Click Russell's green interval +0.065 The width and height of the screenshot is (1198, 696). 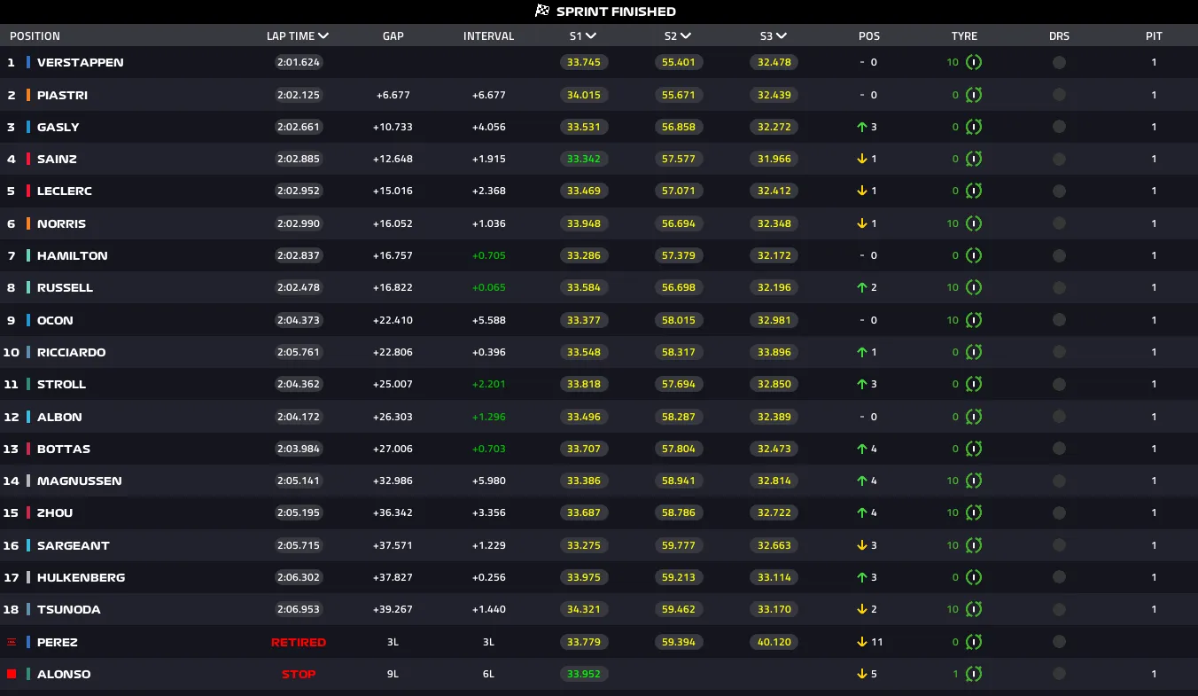click(x=488, y=287)
